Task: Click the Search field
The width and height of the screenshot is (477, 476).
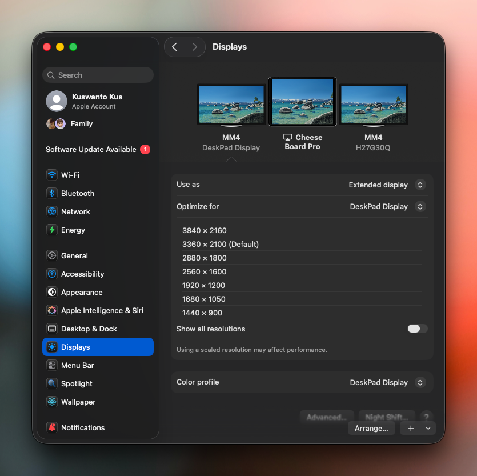Action: [98, 75]
